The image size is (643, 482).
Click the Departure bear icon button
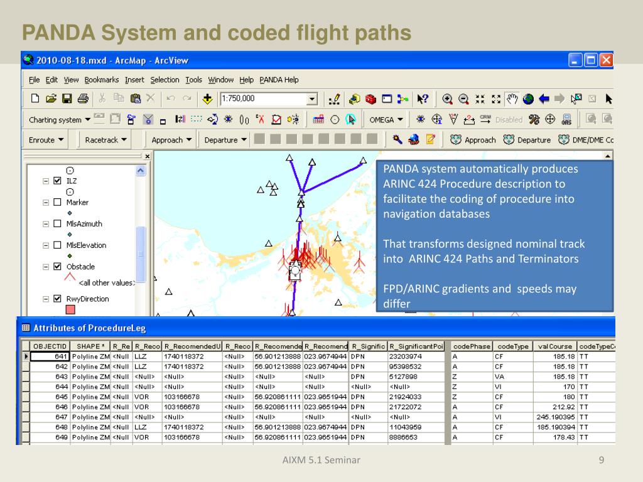pos(527,140)
